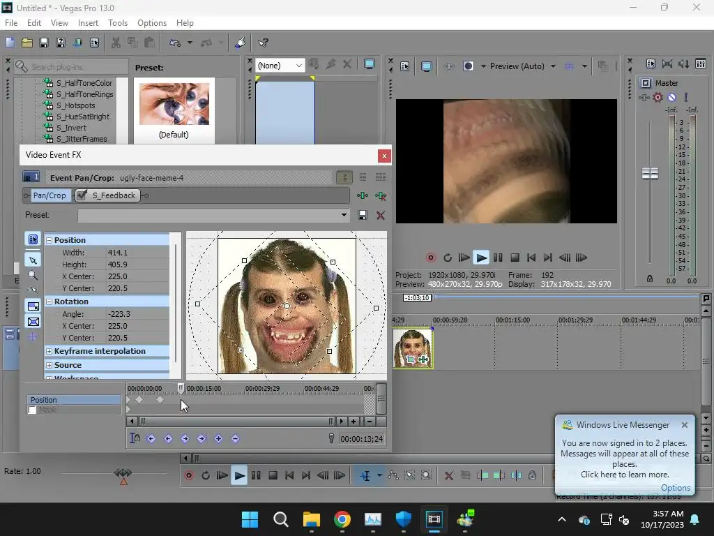Click the Last Keyframe button
Screen dimensions: 714x536
202,438
